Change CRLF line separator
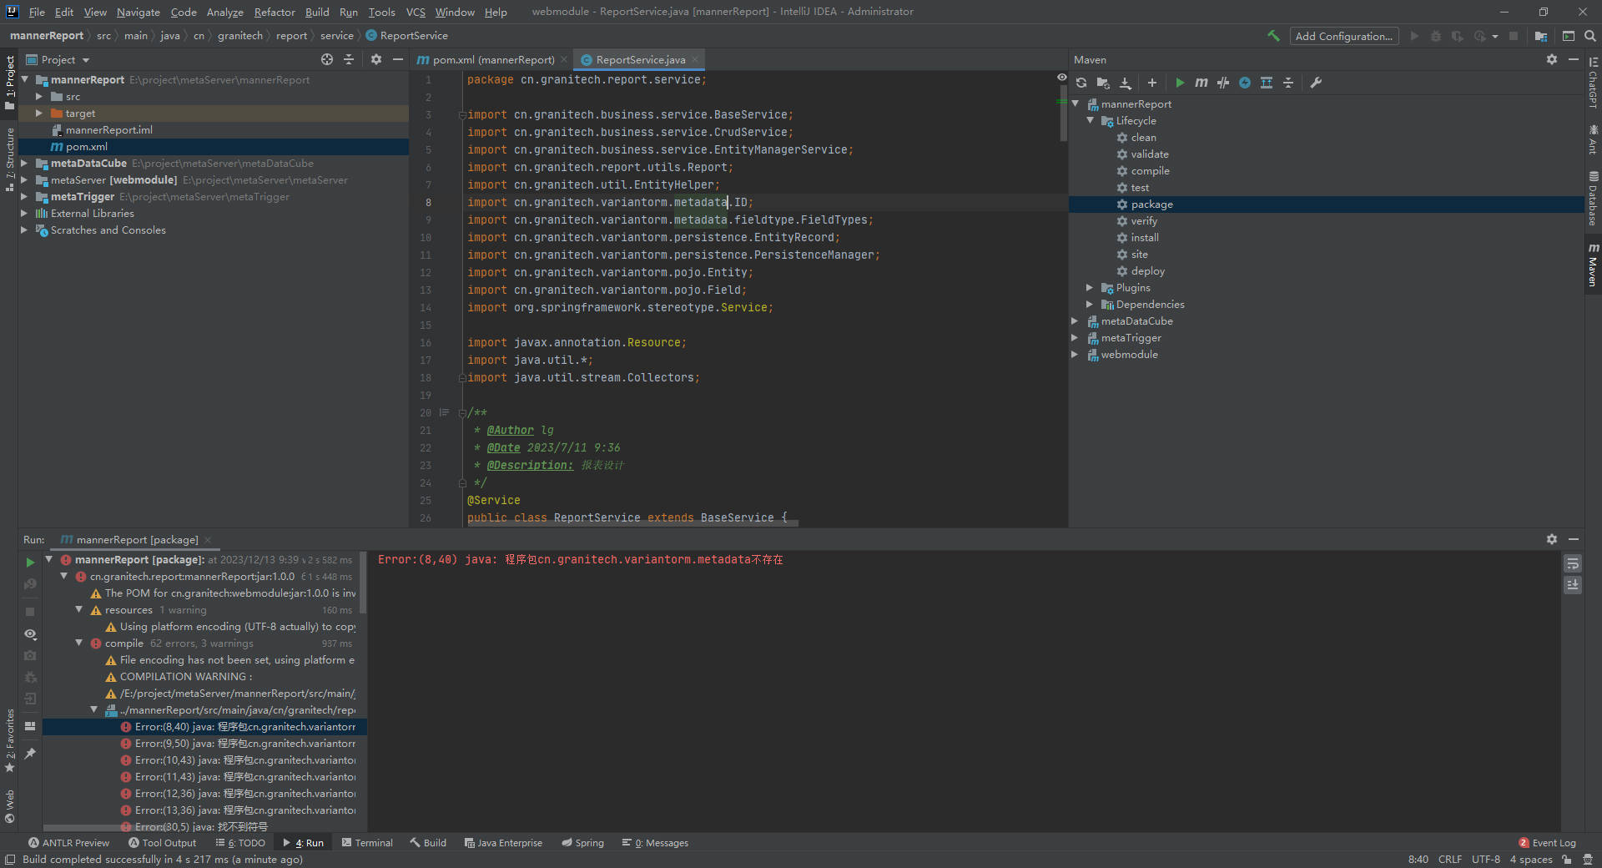Viewport: 1602px width, 868px height. point(1450,859)
